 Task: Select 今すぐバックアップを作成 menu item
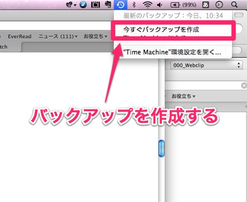(173, 29)
